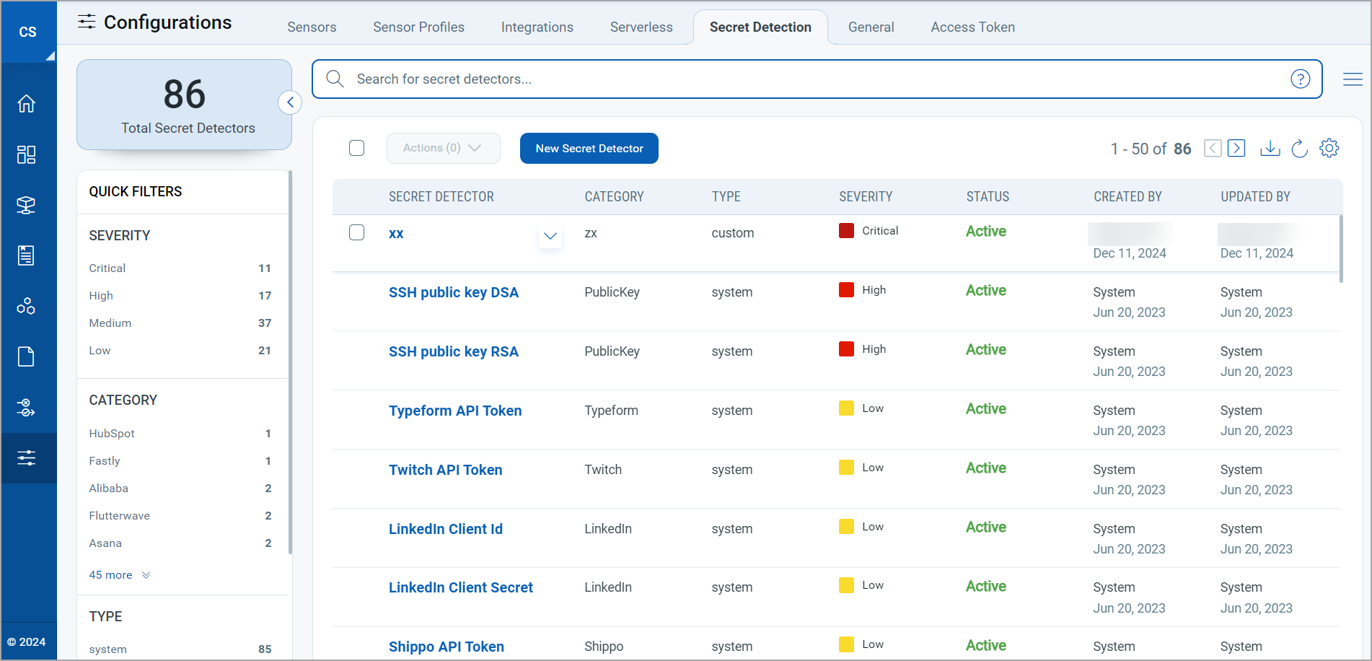
Task: Open the Access Token tab
Action: pos(972,27)
